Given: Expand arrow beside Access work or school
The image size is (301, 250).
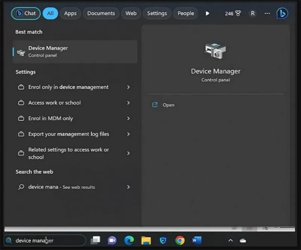Looking at the screenshot, I should point(128,103).
